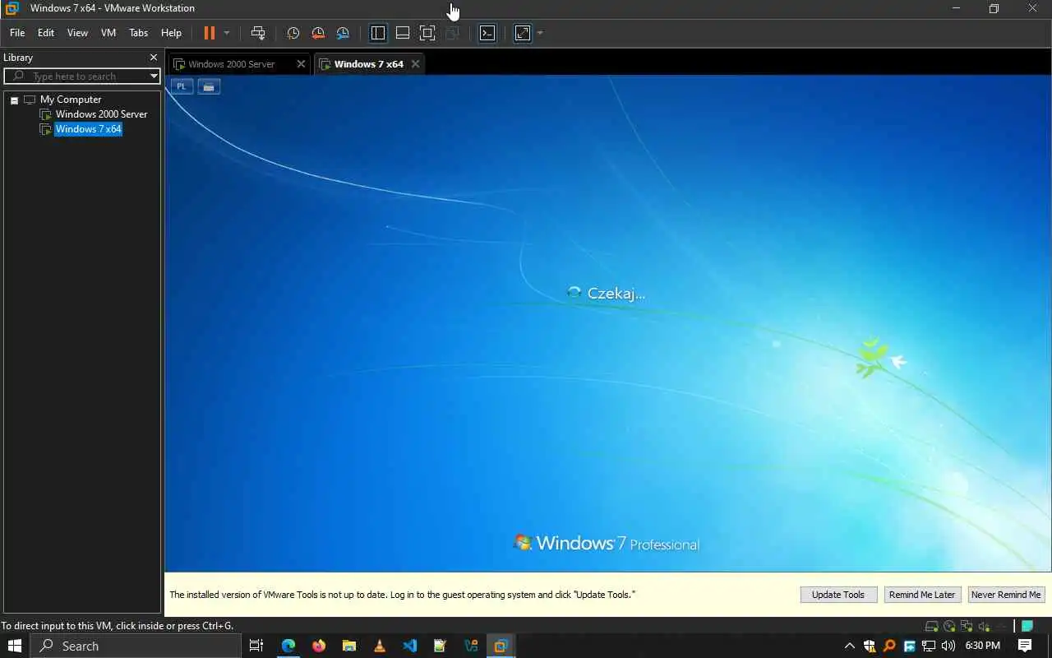Click the PL language indicator in guest

click(182, 86)
